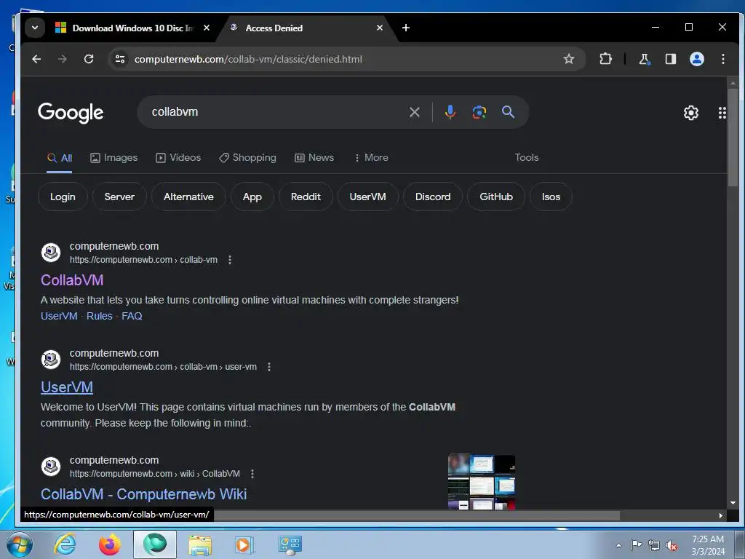Open Windows Media Player on taskbar
Viewport: 745px width, 559px height.
tap(244, 544)
